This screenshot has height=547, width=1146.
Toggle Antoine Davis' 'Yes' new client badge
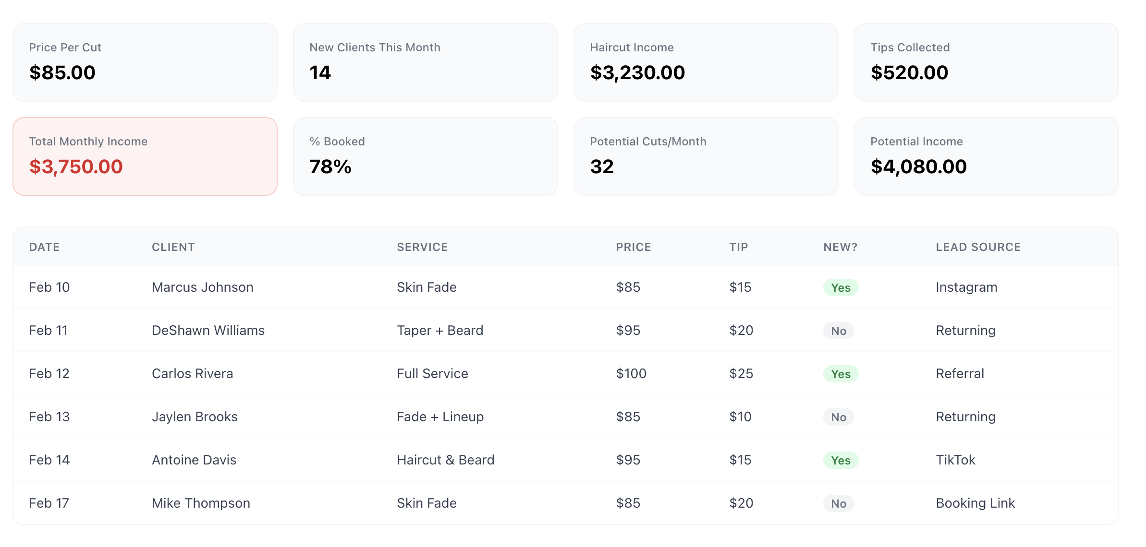click(840, 460)
